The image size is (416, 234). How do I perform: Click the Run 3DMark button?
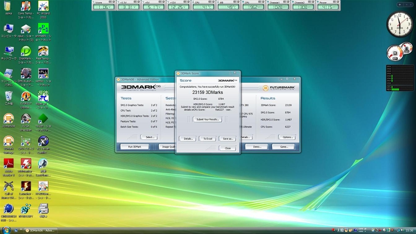pos(135,147)
